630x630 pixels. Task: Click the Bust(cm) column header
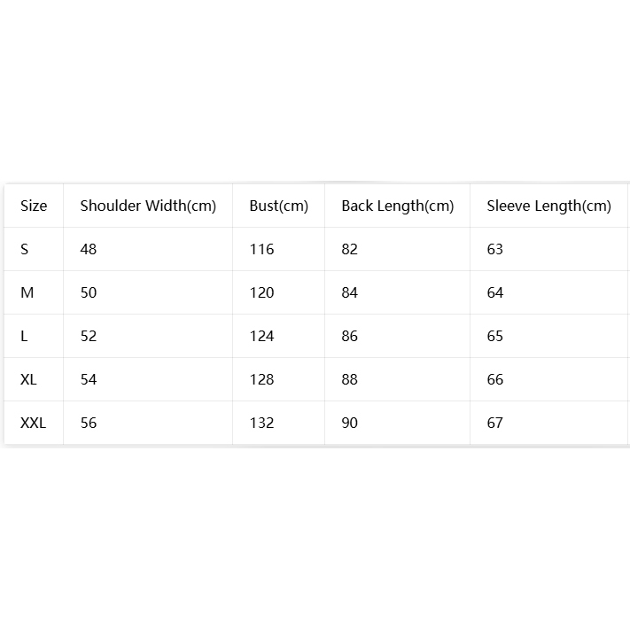point(278,206)
